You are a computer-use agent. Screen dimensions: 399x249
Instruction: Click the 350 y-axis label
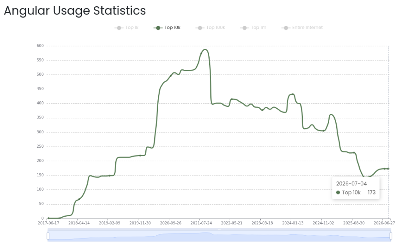pos(40,117)
